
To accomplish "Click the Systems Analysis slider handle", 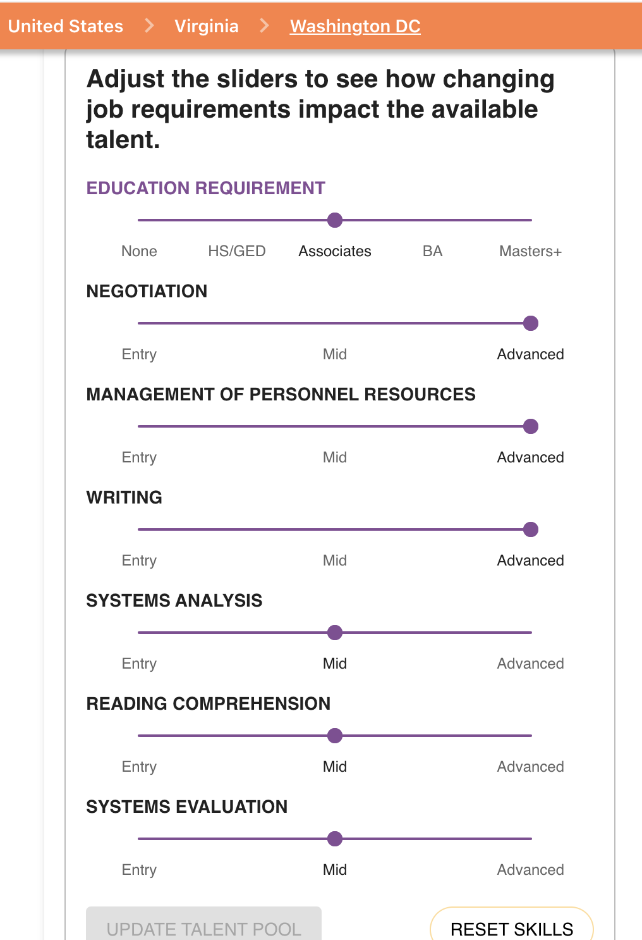I will click(x=335, y=633).
